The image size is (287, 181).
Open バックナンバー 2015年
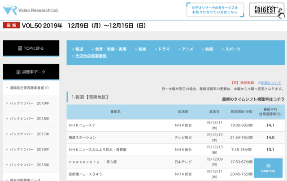(x=31, y=165)
